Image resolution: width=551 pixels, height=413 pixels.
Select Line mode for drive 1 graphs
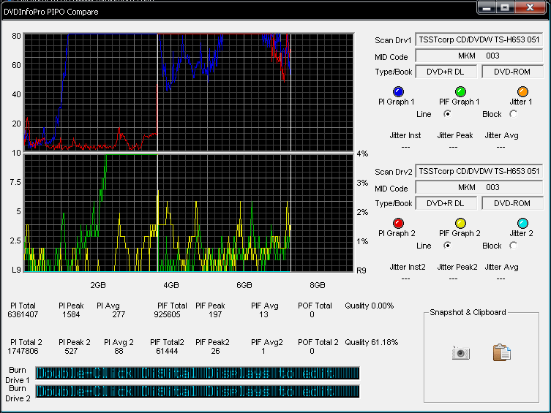pyautogui.click(x=447, y=113)
